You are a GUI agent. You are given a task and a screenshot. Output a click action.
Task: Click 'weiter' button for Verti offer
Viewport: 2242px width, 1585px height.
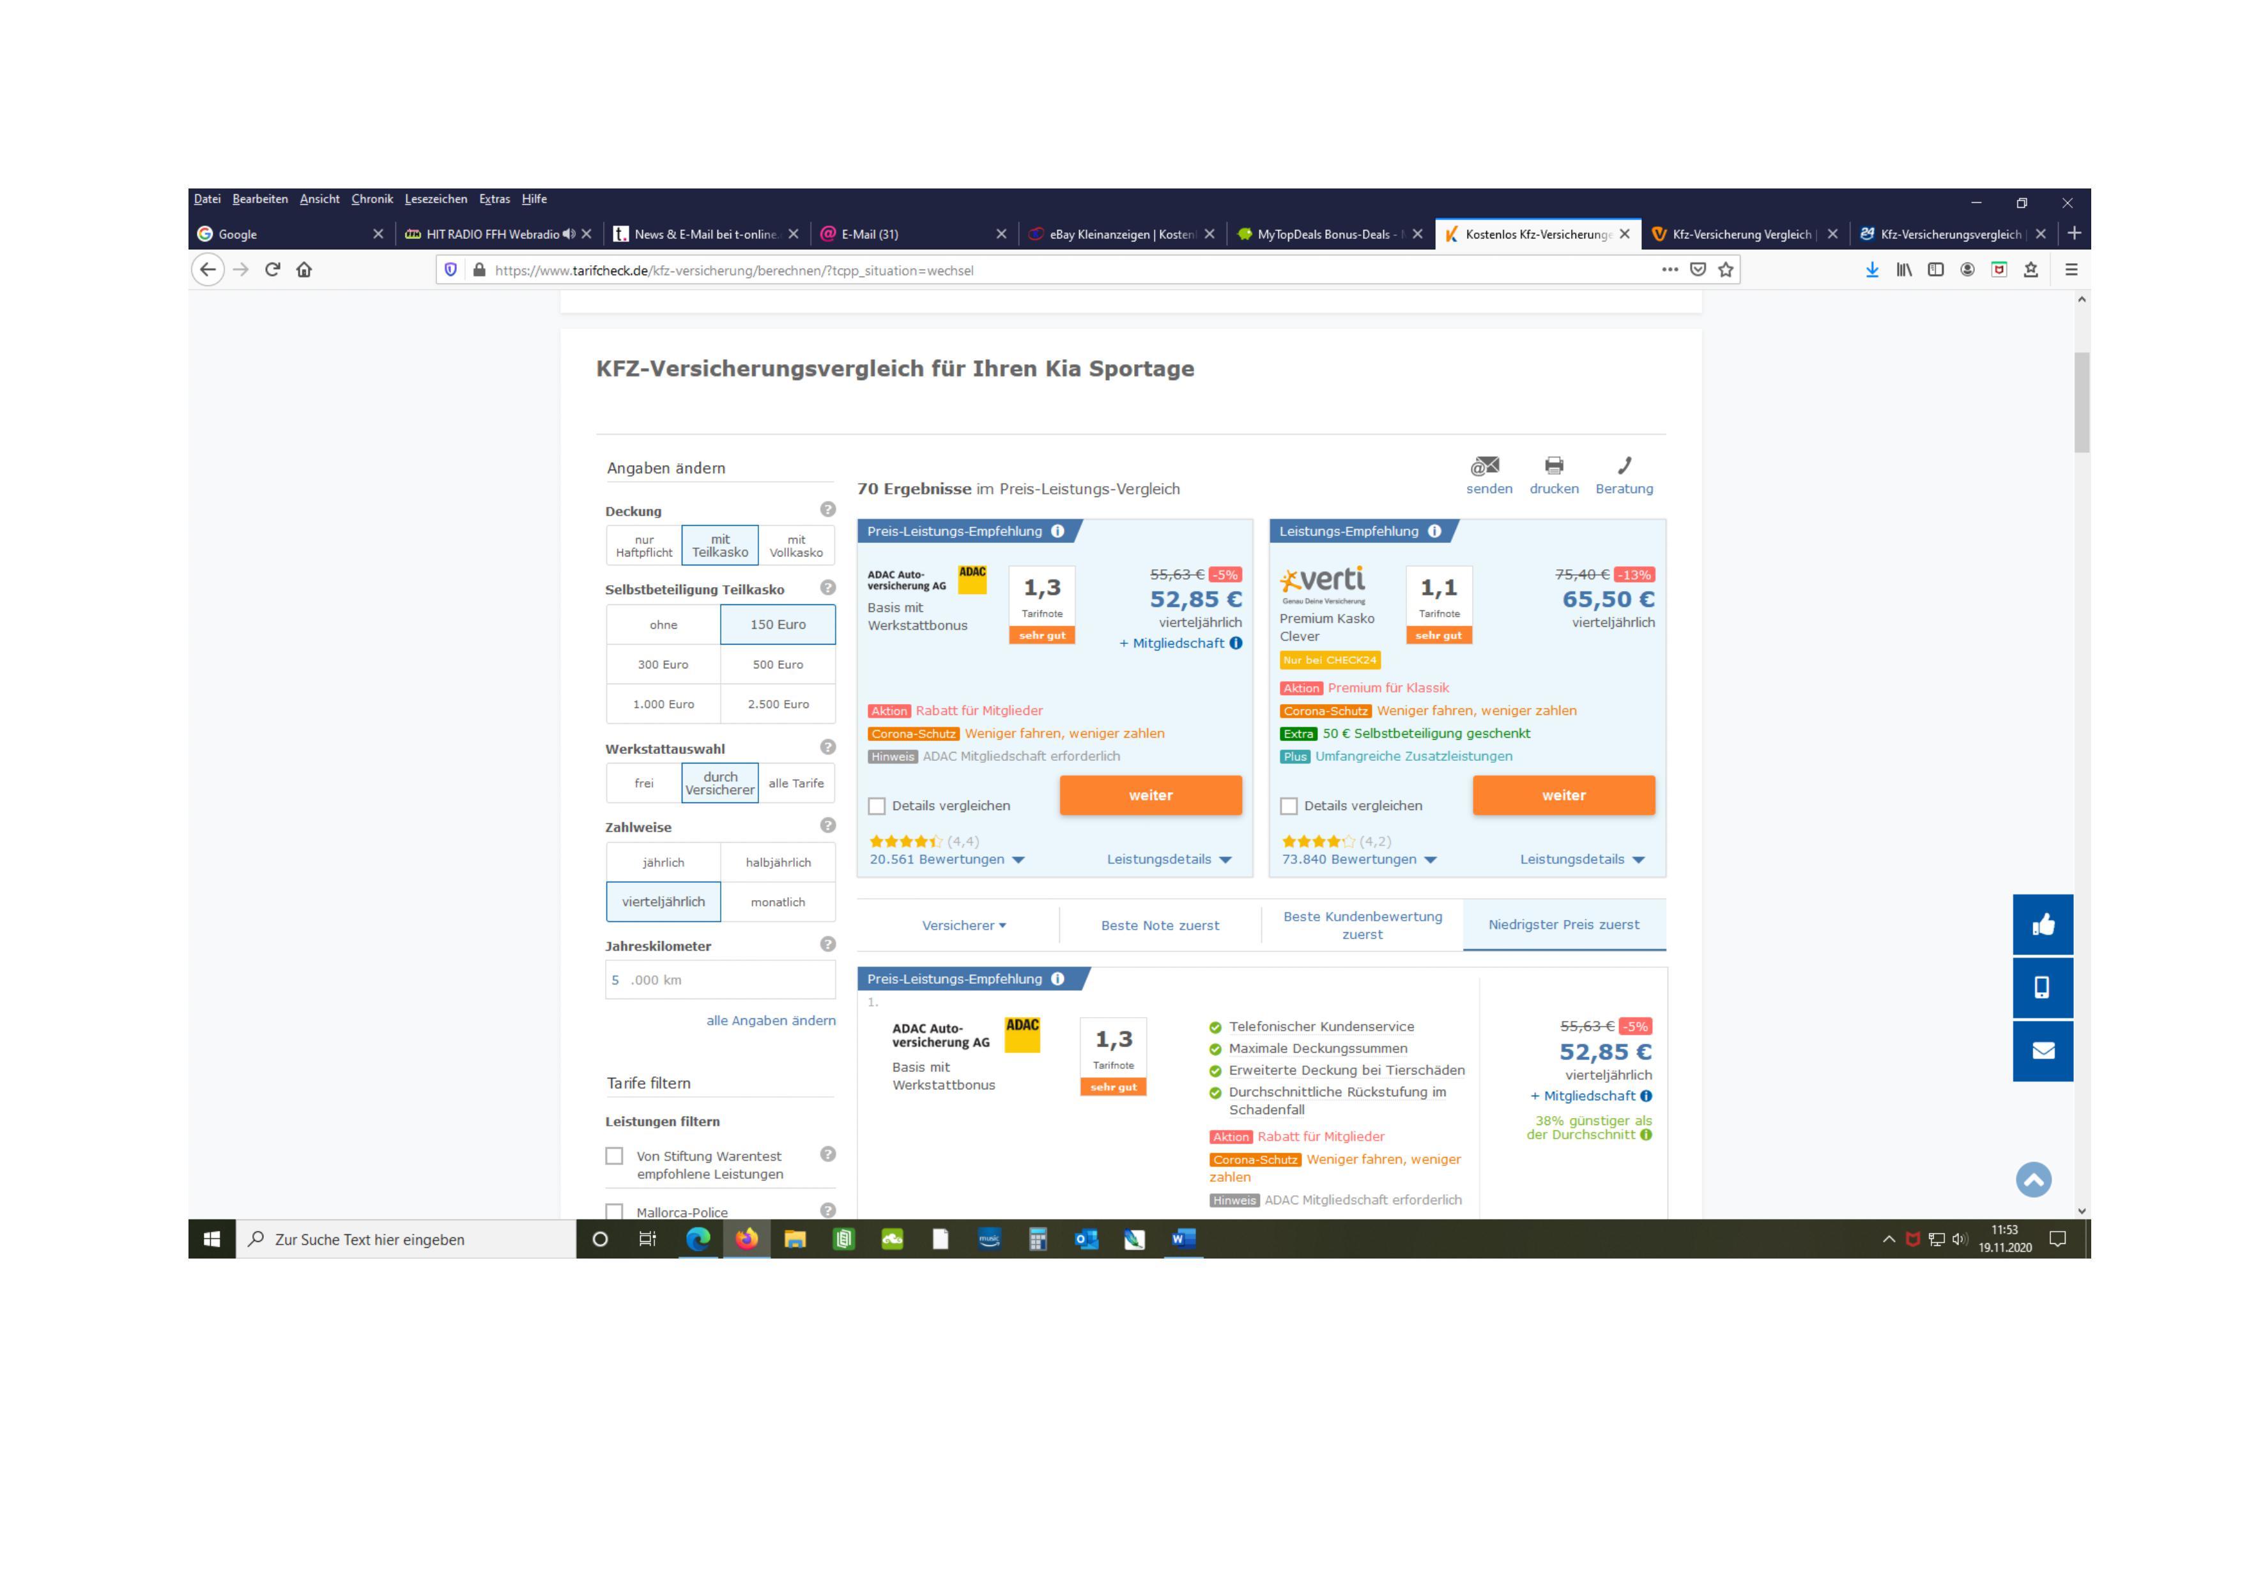(x=1563, y=795)
